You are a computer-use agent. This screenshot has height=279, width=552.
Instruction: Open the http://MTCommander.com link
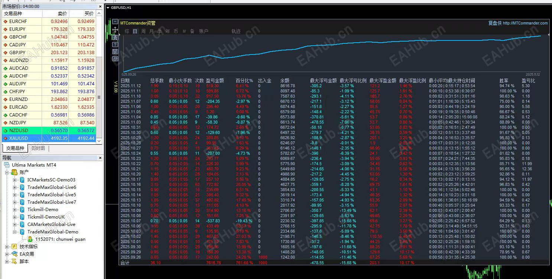(525, 23)
